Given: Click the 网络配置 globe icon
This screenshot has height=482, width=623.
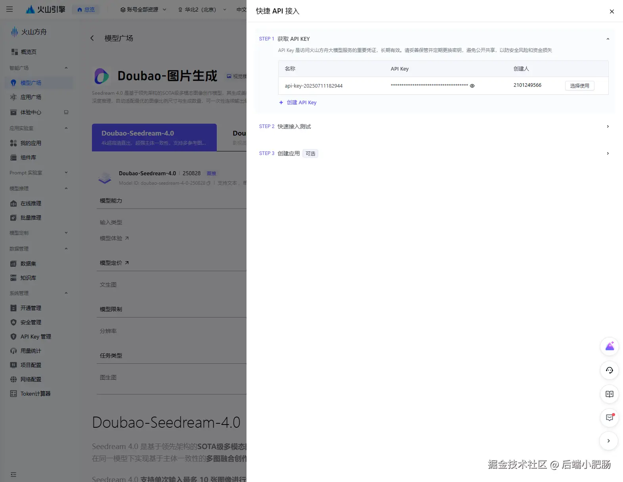Looking at the screenshot, I should point(13,379).
